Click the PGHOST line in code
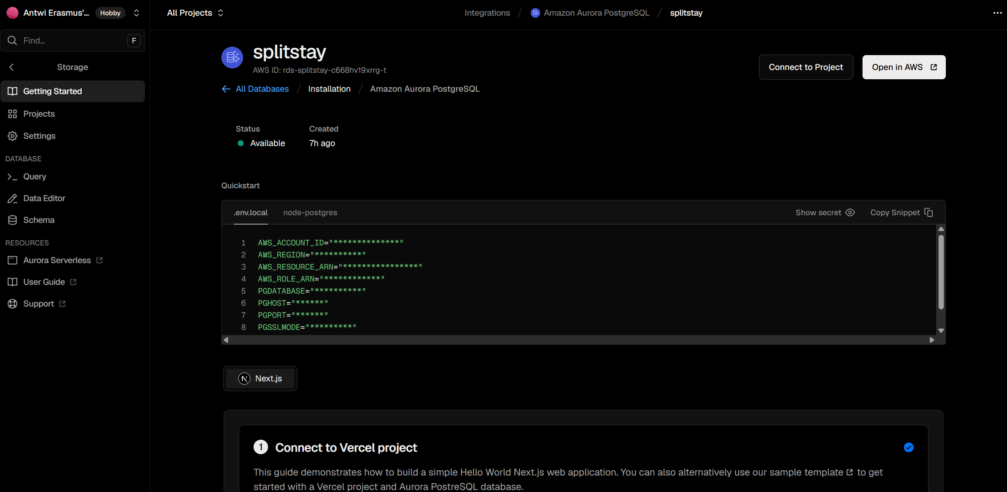Screen dimensions: 1007x492 [x=293, y=303]
